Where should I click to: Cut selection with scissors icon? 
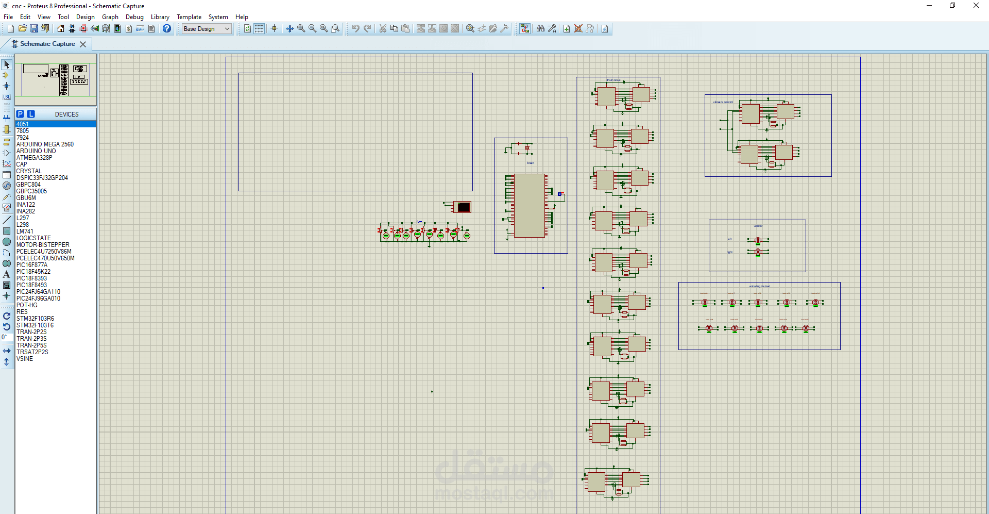383,29
